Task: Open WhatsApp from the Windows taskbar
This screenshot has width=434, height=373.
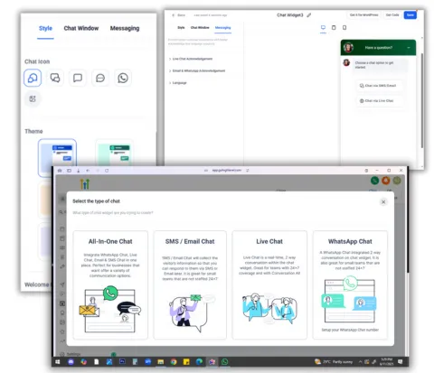Action: 224,361
